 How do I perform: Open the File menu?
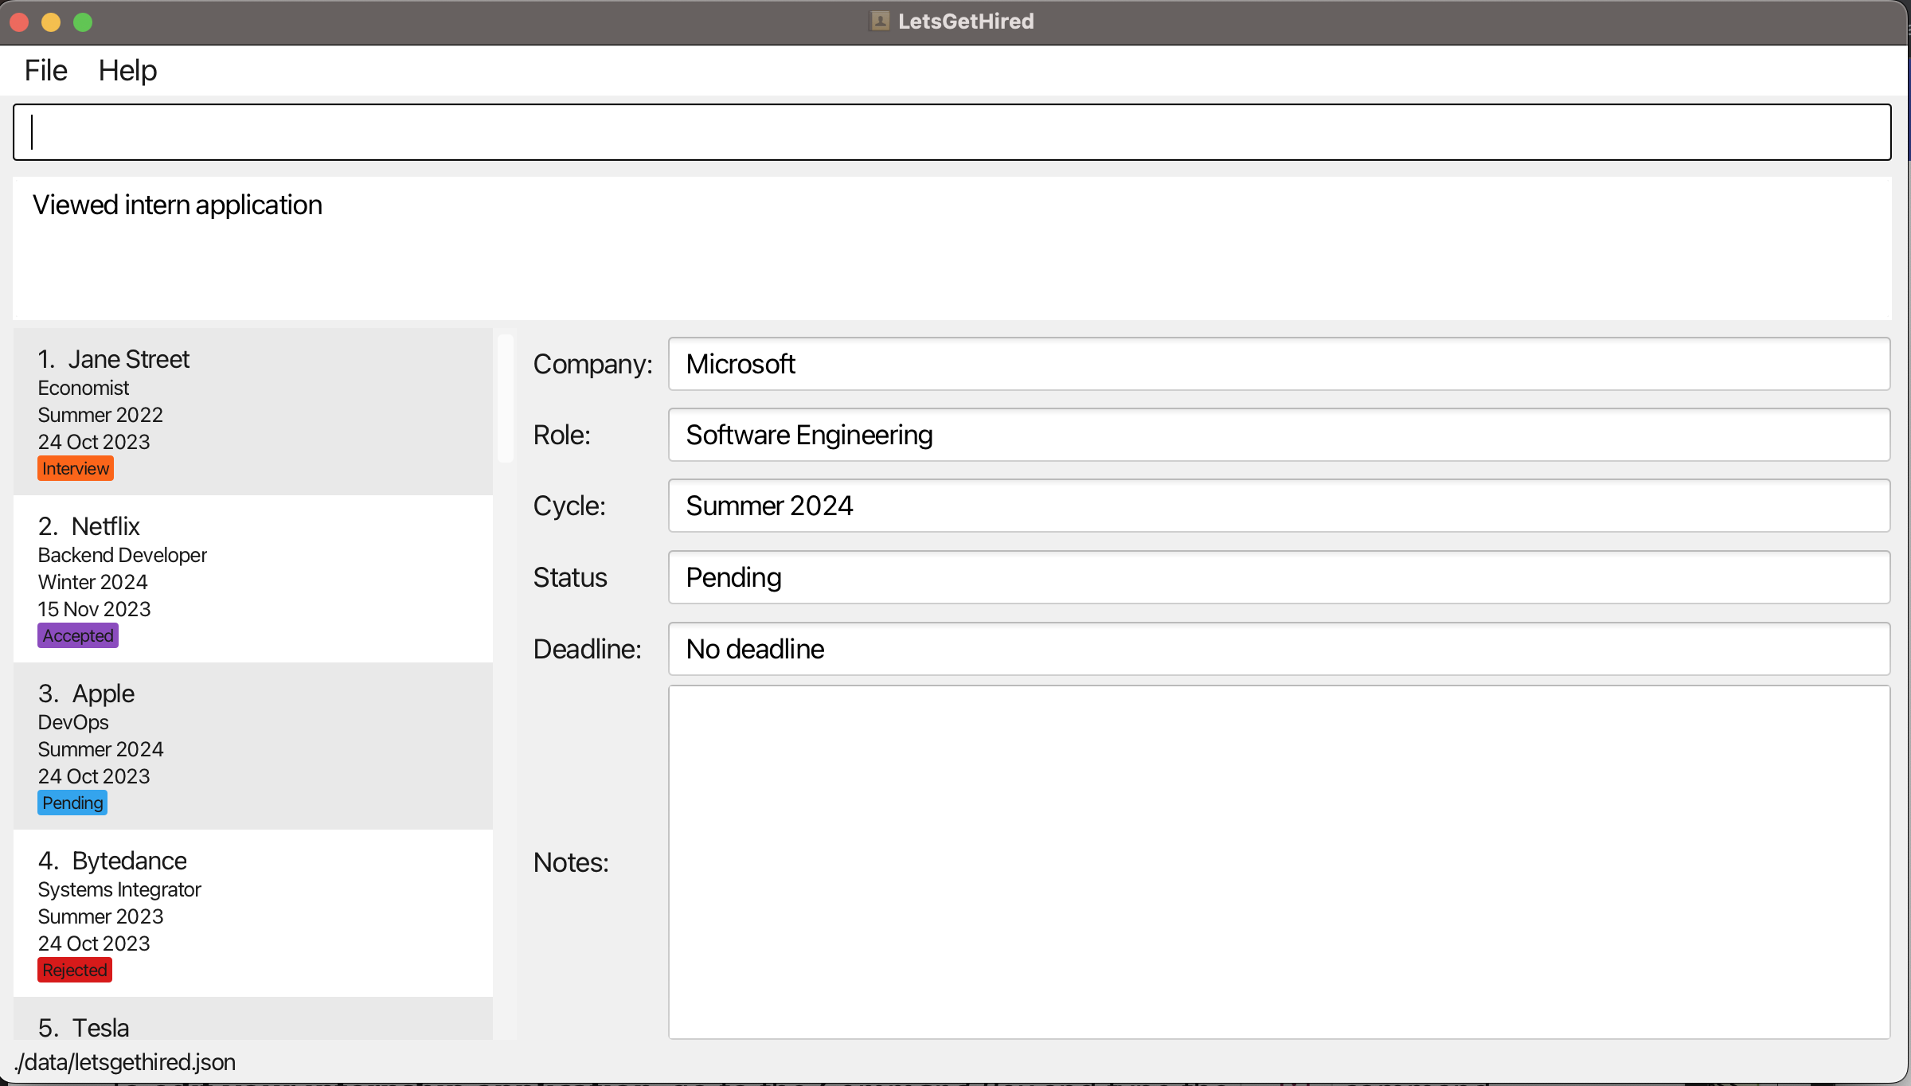click(x=45, y=70)
